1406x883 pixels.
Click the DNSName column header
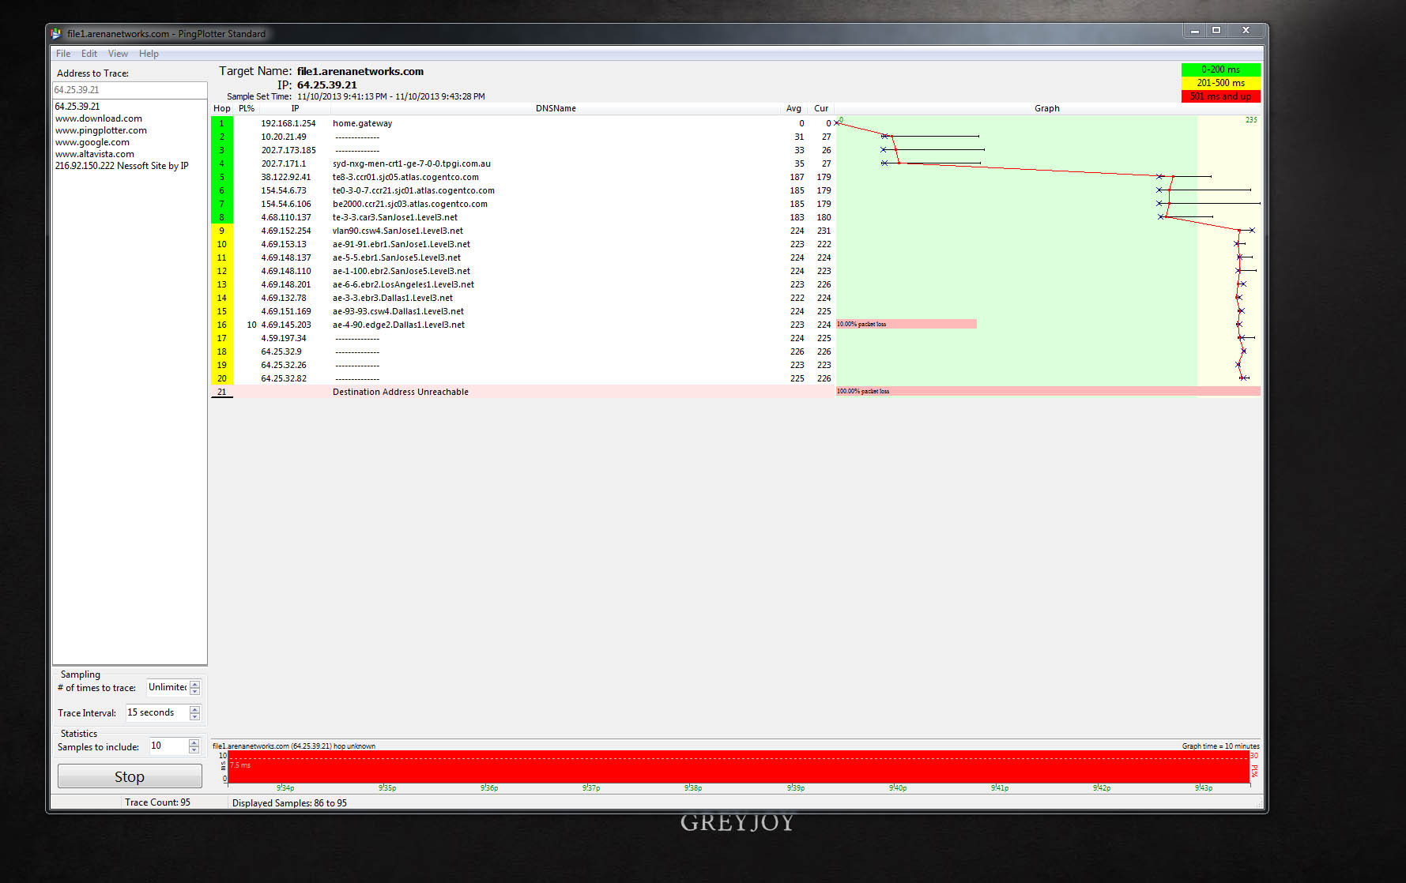tap(556, 108)
